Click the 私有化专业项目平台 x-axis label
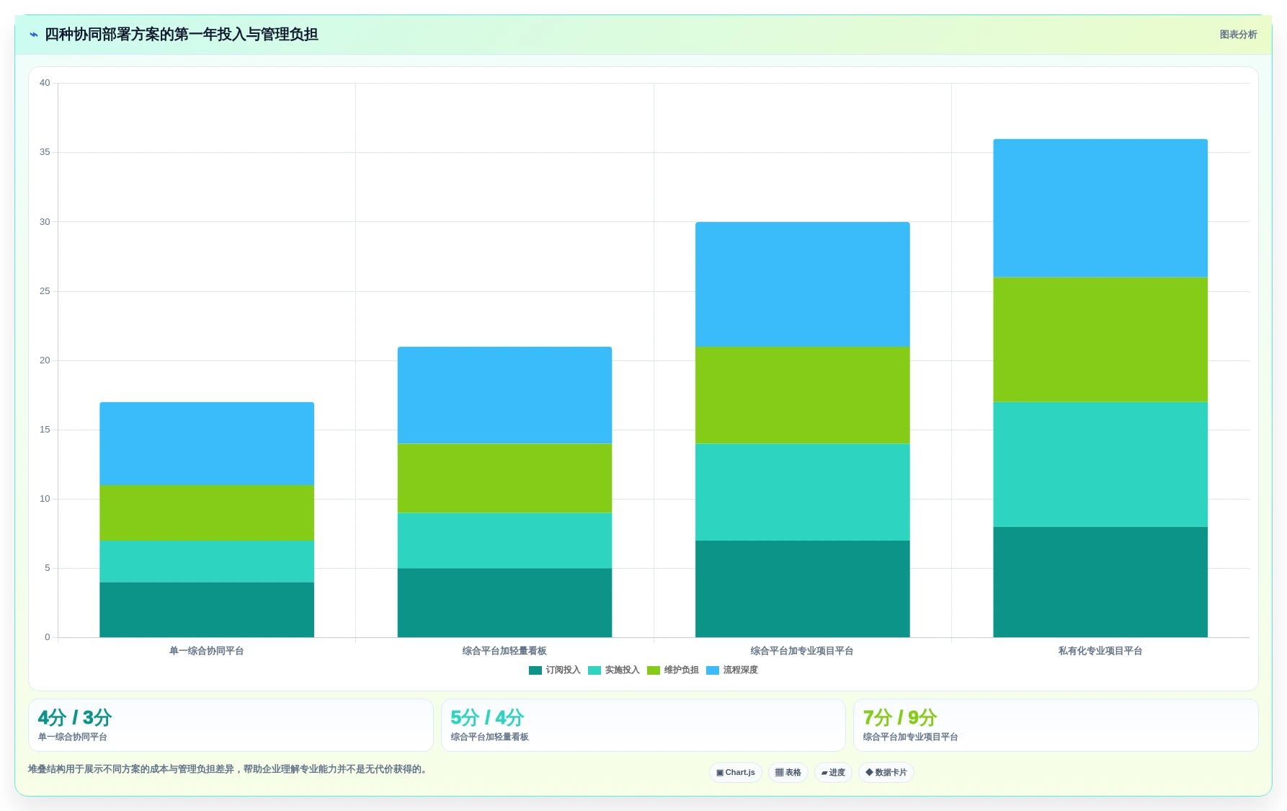Screen dimensions: 1287x811 coord(1100,651)
